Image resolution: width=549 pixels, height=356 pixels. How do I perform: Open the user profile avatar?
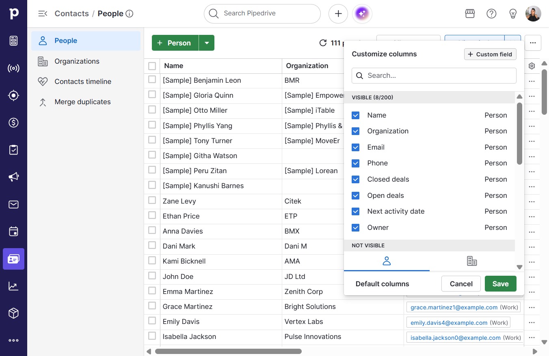coord(533,13)
